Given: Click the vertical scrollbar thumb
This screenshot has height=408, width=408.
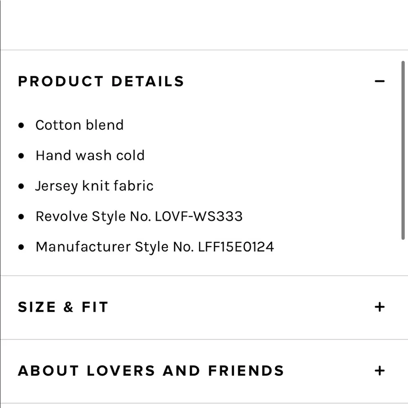Looking at the screenshot, I should click(x=403, y=151).
